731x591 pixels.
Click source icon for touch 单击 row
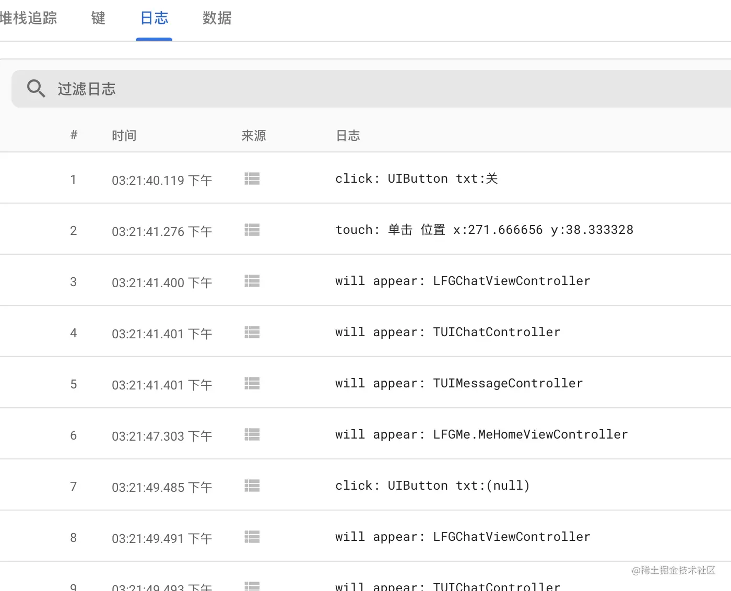(252, 230)
